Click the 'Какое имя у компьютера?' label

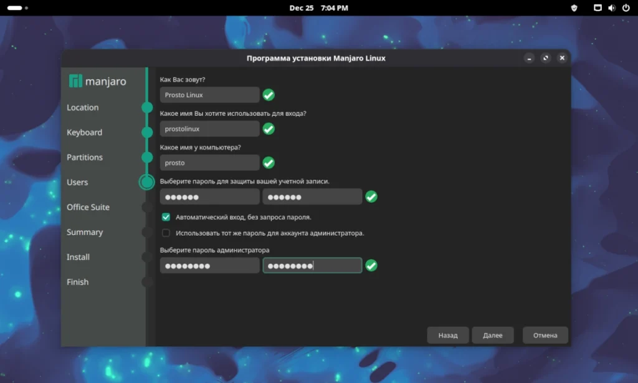point(200,147)
